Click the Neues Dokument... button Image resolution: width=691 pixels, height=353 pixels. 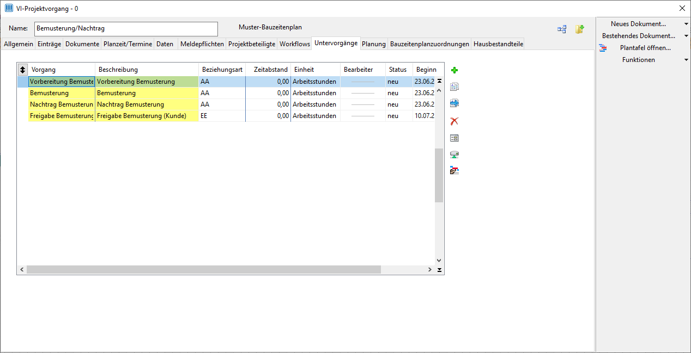[x=638, y=24]
